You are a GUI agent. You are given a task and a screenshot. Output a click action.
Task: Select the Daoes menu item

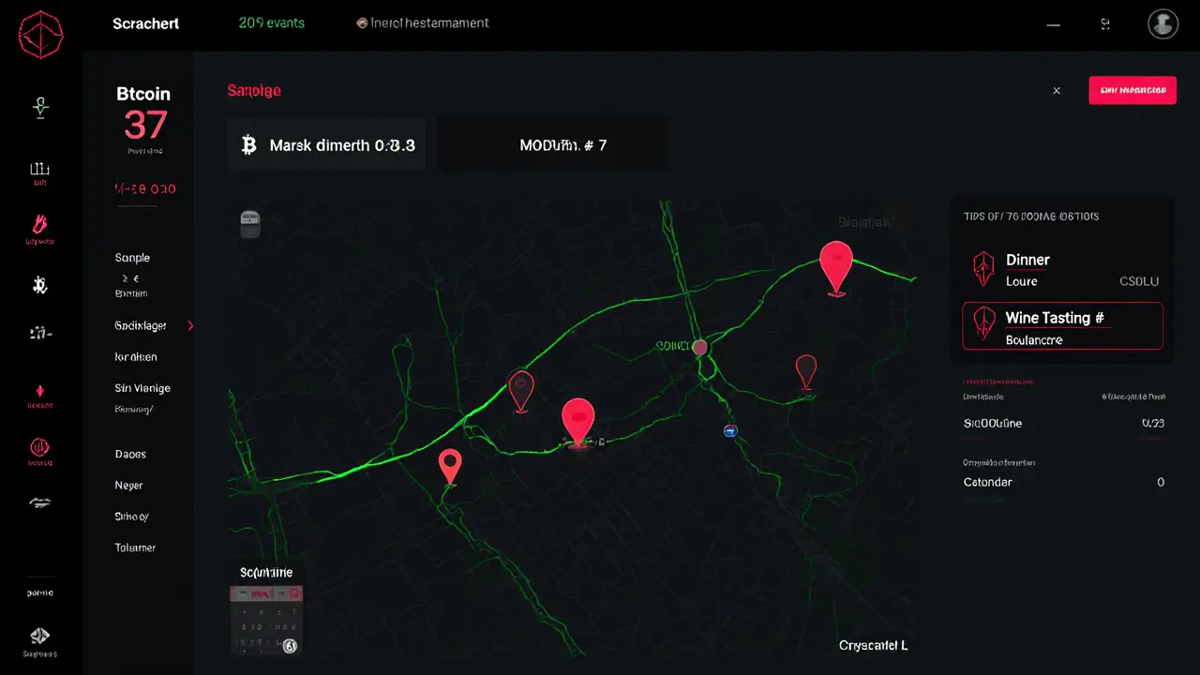pos(129,454)
